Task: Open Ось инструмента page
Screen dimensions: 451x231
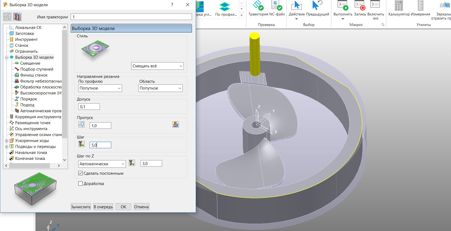Action: (31, 128)
